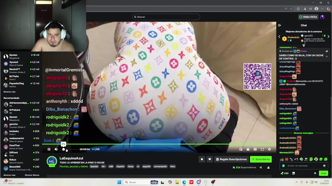This screenshot has width=332, height=186.
Task: Open picture-in-picture mode in player controls
Action: click(x=241, y=149)
